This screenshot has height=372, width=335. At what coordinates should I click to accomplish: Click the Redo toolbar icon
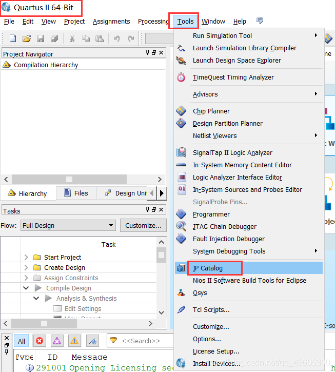[x=131, y=38]
